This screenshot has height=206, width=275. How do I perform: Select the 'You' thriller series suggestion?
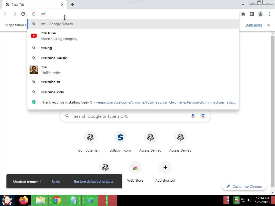click(133, 70)
